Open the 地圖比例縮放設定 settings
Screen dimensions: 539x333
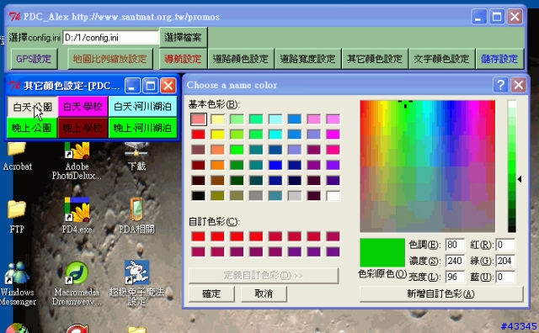(x=110, y=59)
